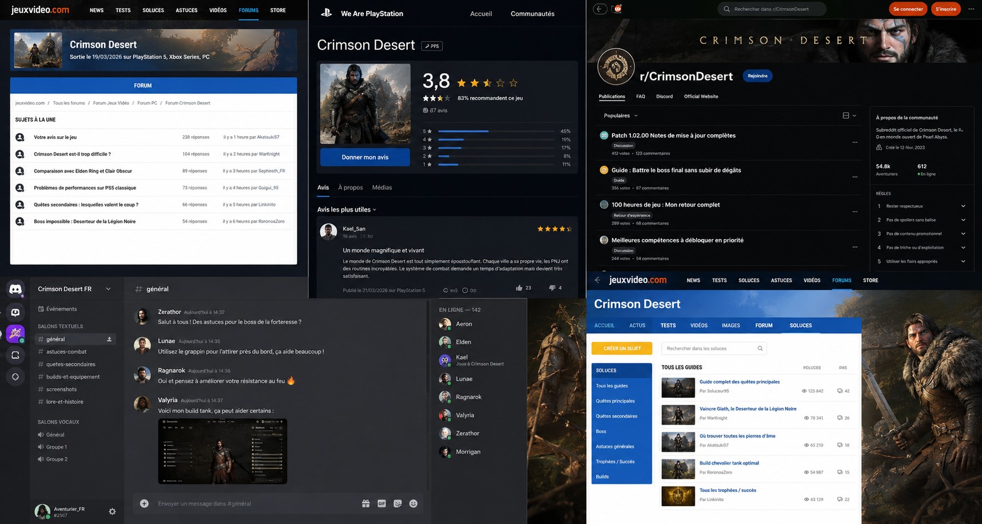Select Quêtes secondaires in the Soluces sidebar

coord(617,416)
